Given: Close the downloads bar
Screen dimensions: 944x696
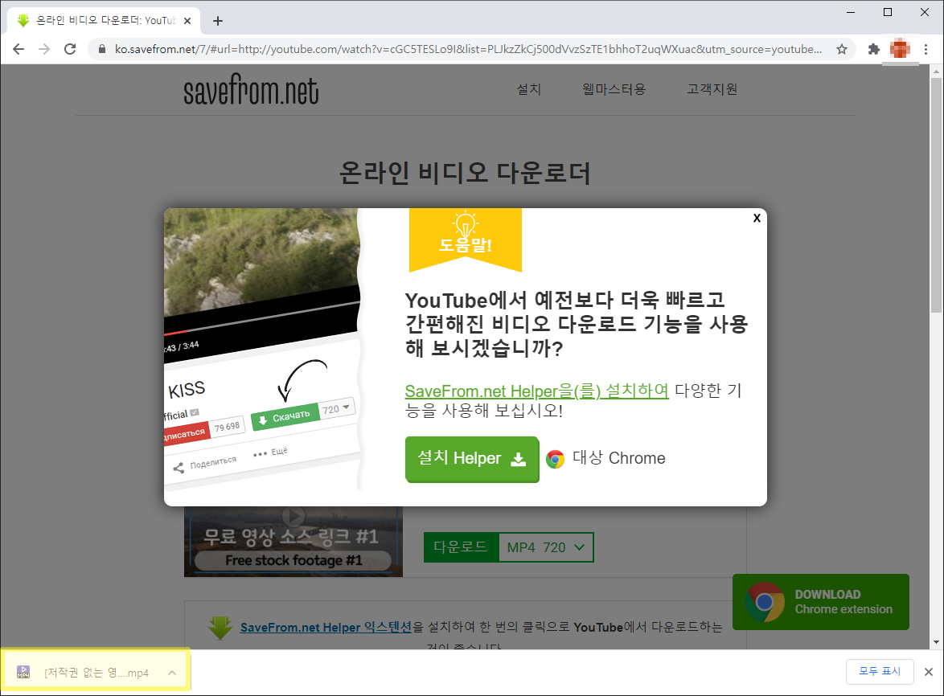Looking at the screenshot, I should click(x=929, y=672).
